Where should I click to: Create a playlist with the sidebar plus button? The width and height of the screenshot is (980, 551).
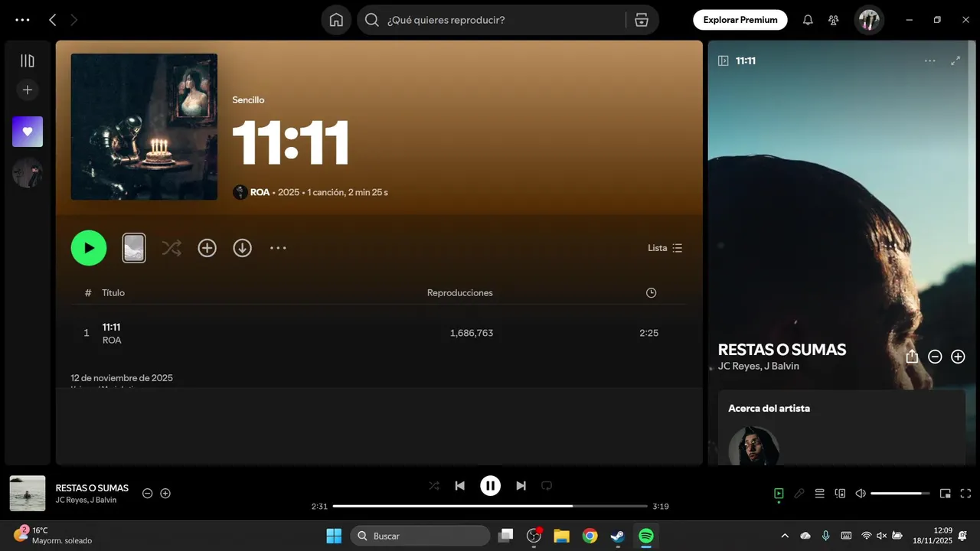(x=28, y=90)
